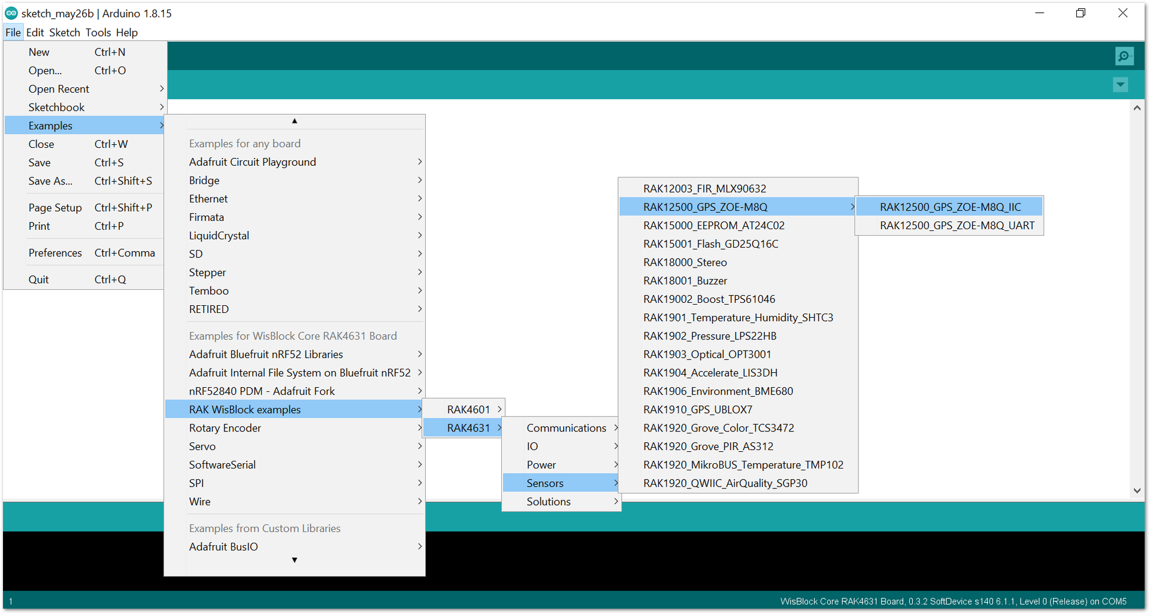This screenshot has height=614, width=1150.
Task: Open RAK12500_GPS_ZOE-M8Q_IIC example sketch
Action: (x=949, y=207)
